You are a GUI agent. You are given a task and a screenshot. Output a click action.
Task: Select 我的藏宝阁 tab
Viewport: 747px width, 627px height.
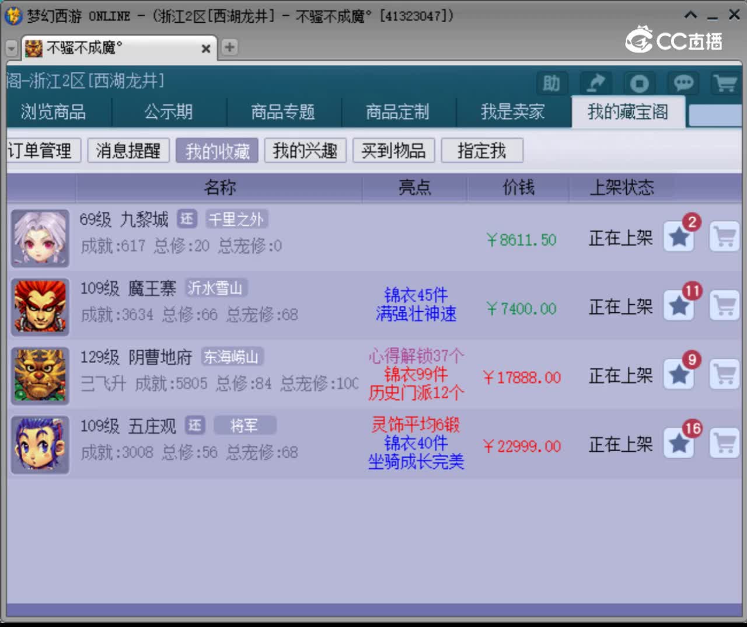(628, 112)
